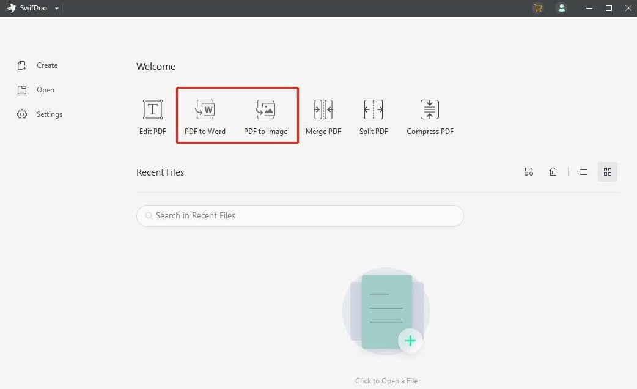Clear recent files using the trash icon

point(553,171)
